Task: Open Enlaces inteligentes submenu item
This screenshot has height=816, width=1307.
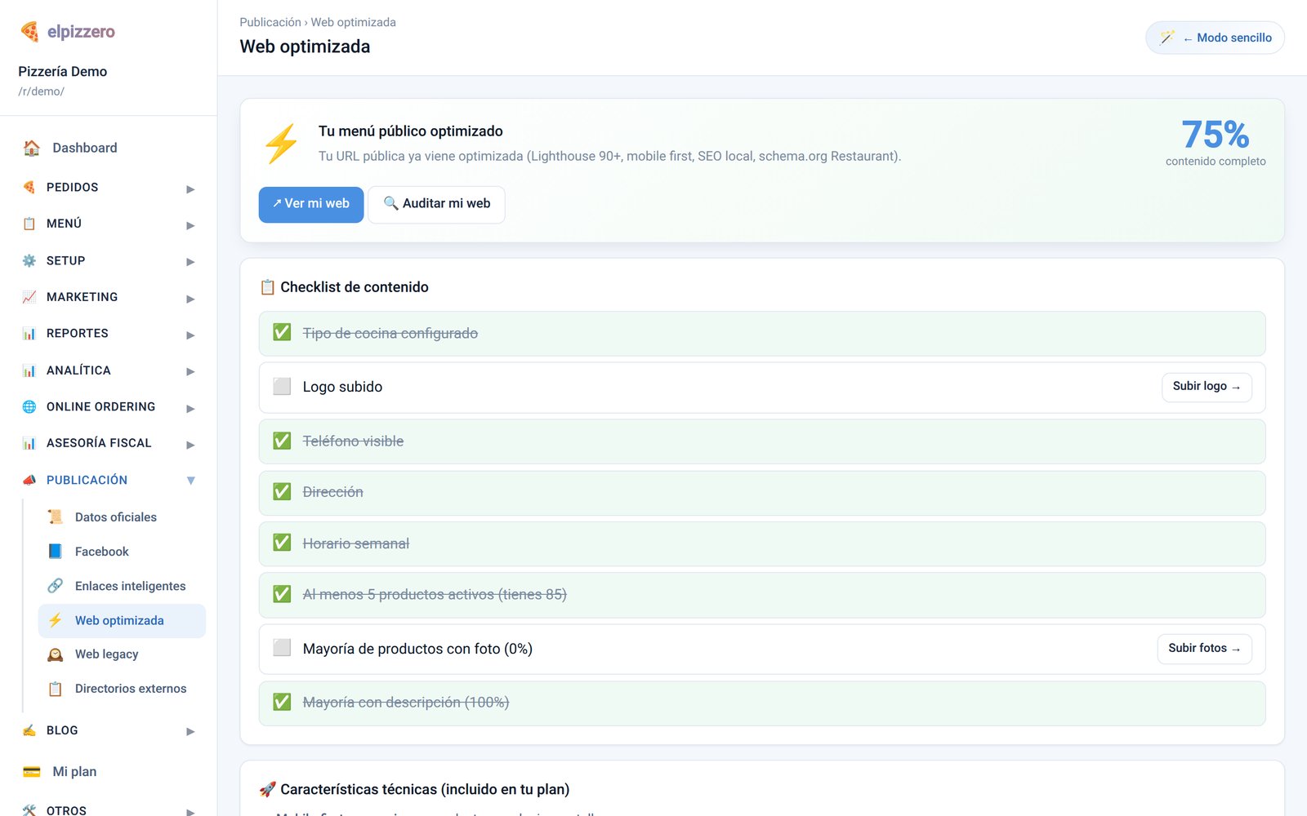Action: tap(122, 586)
